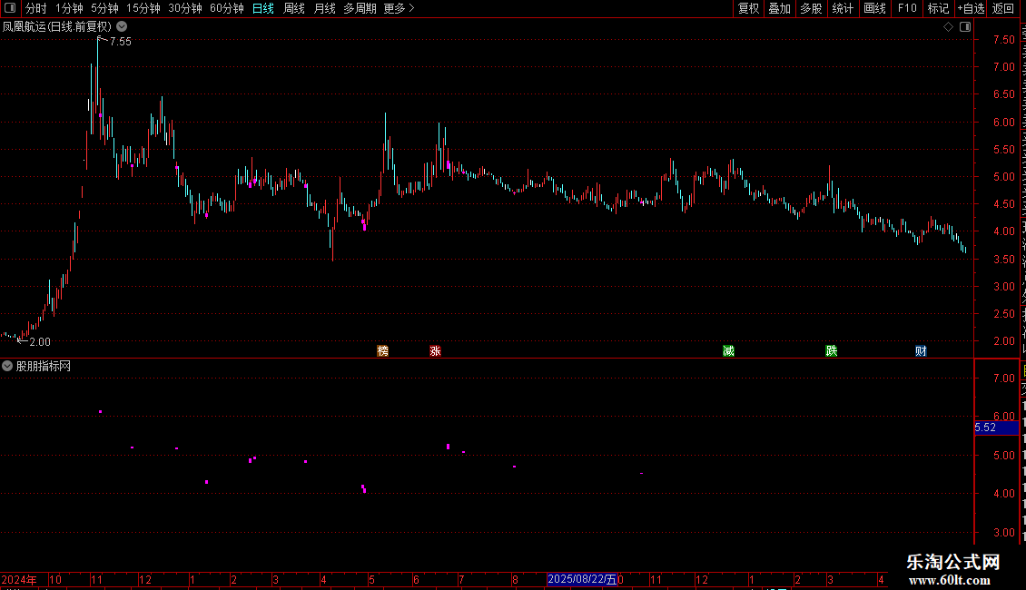
Task: Click the panel layout icon at top-left
Action: point(10,8)
